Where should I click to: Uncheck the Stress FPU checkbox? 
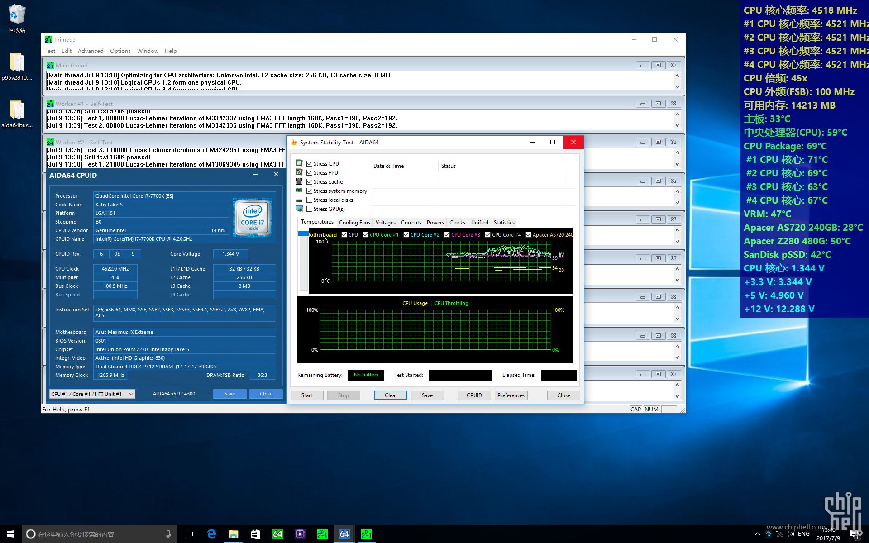point(310,172)
